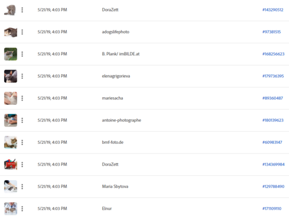Viewport: 289px width, 218px height.
Task: Follow the #168256623 asset link
Action: 273,54
